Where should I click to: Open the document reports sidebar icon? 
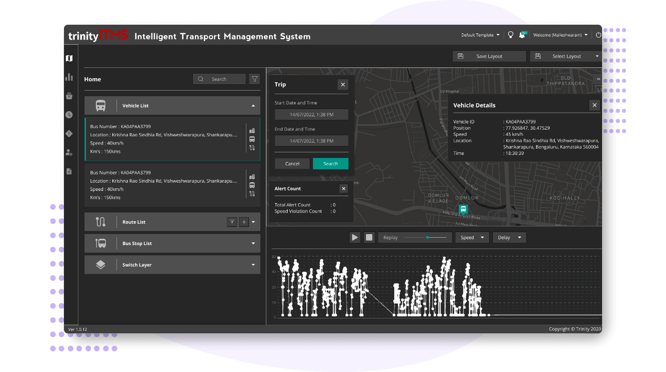69,171
